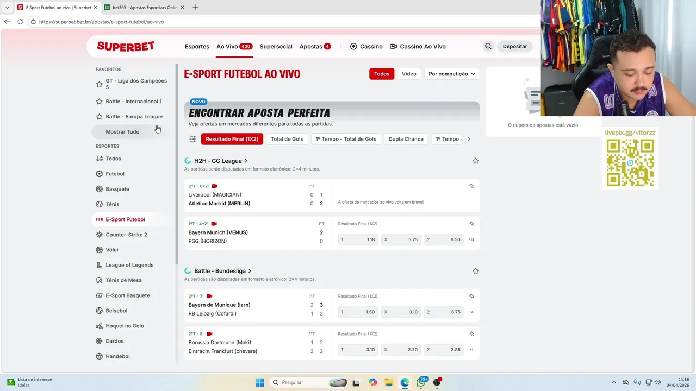
Task: Go back in browser
Action: coord(7,22)
